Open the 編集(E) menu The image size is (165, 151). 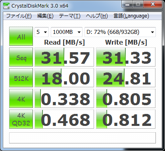(x=45, y=16)
